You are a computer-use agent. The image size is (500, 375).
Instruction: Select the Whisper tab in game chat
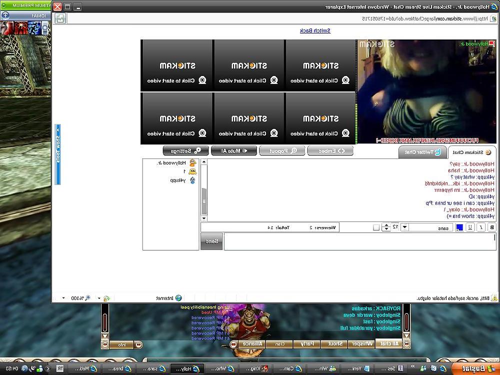(362, 344)
